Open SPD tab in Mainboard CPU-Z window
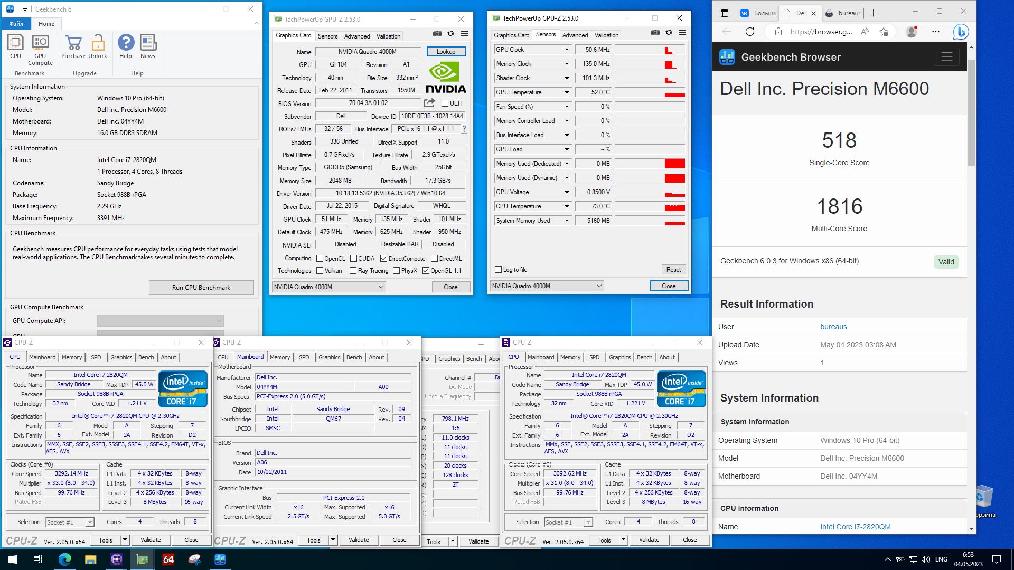The height and width of the screenshot is (570, 1014). (x=304, y=357)
